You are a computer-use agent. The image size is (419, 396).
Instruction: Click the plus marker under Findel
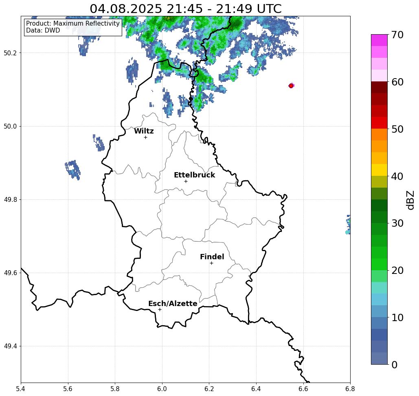[211, 263]
